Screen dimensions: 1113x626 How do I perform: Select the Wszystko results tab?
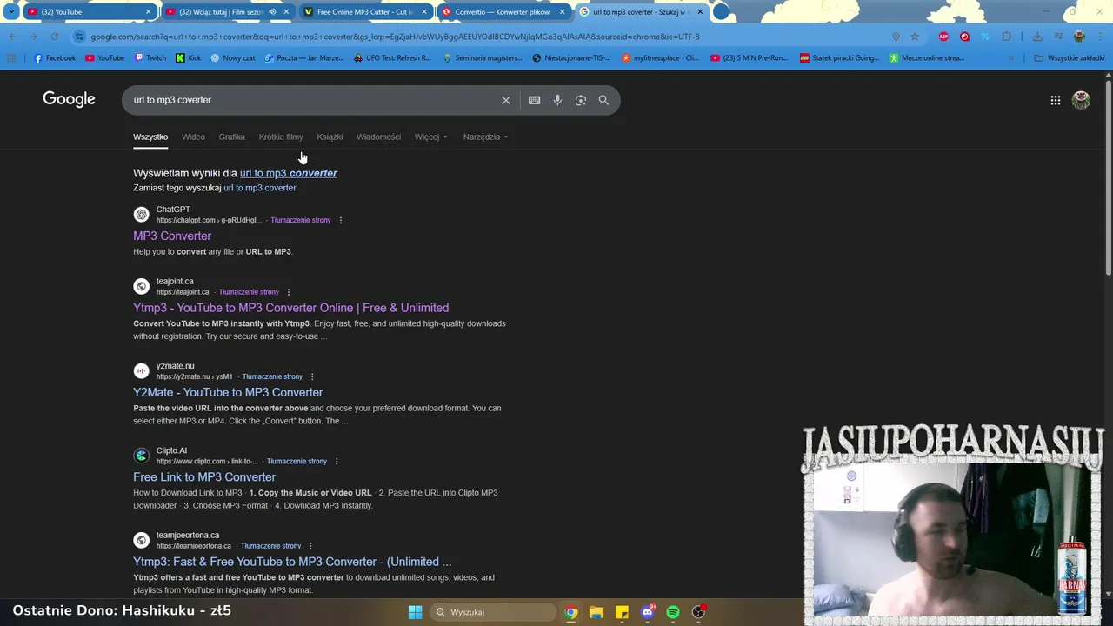pyautogui.click(x=150, y=137)
